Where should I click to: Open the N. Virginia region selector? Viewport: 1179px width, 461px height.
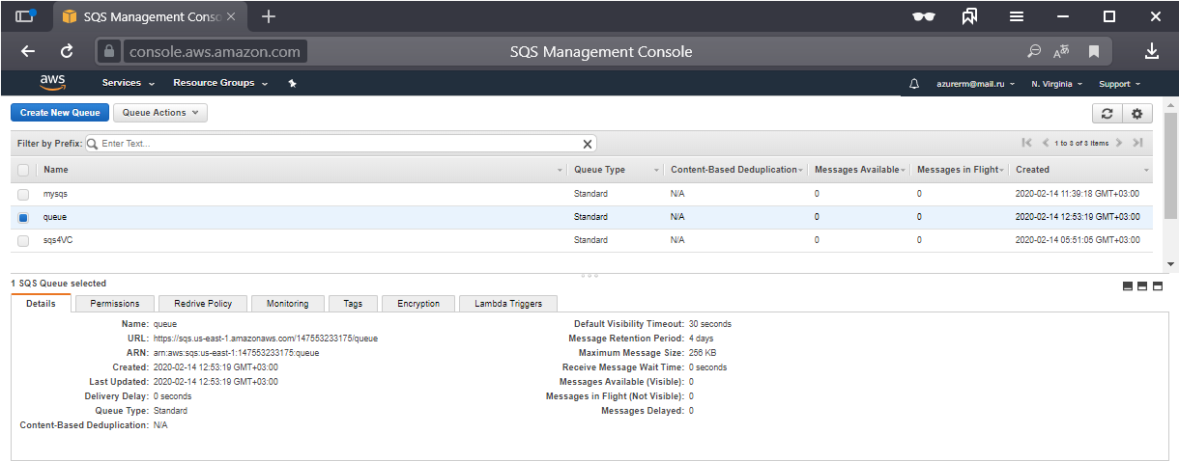coord(1056,85)
